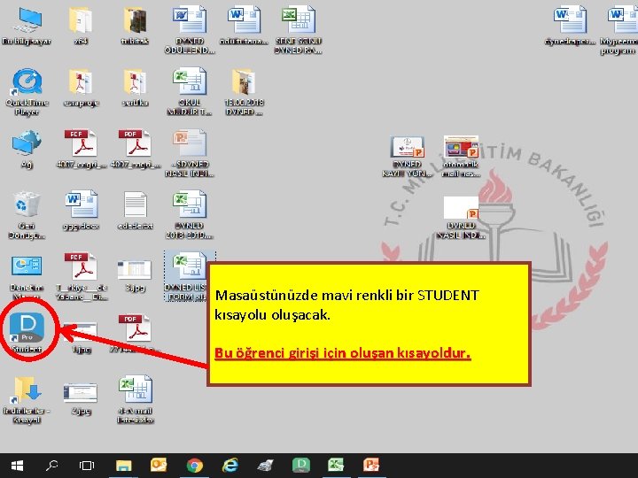Screen dimensions: 638x478
Task: Open edede.txt text file
Action: 135,204
